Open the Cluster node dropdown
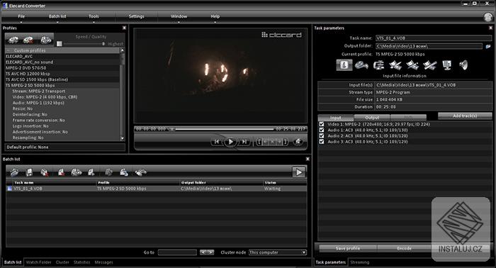This screenshot has width=496, height=268. point(278,252)
